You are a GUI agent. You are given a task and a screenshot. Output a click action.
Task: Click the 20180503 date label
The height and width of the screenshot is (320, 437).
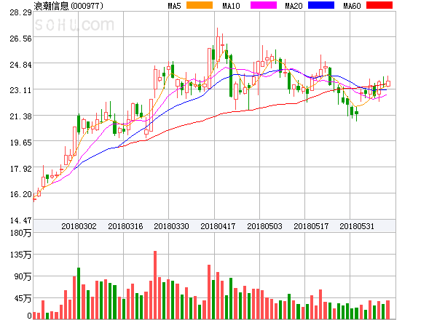(264, 226)
